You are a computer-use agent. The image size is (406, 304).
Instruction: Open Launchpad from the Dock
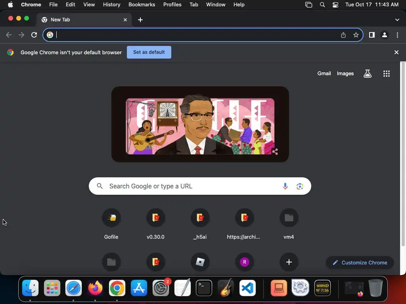coord(52,288)
